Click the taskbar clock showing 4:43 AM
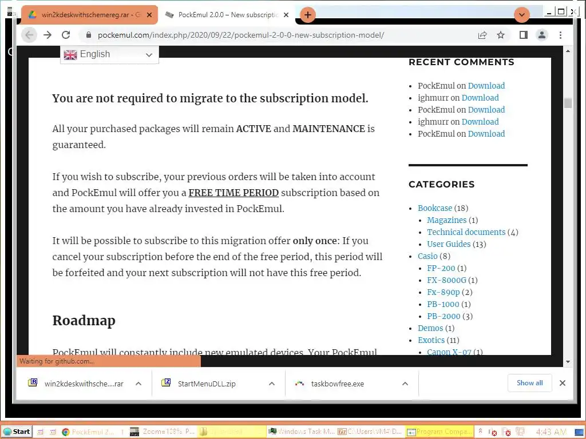Viewport: 586px width, 439px height. (551, 432)
